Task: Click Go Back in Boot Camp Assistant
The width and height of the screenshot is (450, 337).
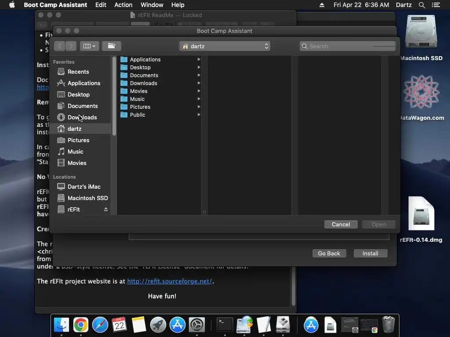Action: click(x=329, y=253)
